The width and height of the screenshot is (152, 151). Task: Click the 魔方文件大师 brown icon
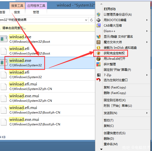click(x=98, y=42)
